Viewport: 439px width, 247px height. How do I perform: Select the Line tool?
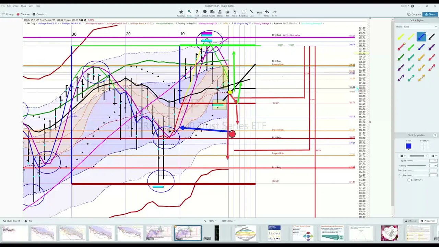click(252, 13)
